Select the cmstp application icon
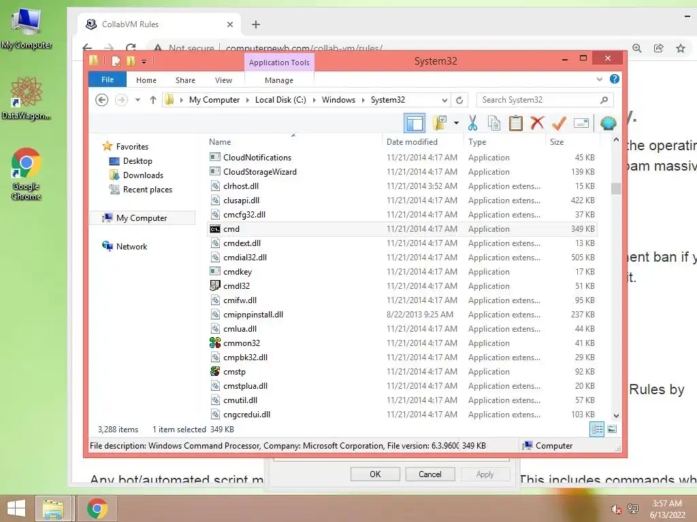 tap(215, 372)
